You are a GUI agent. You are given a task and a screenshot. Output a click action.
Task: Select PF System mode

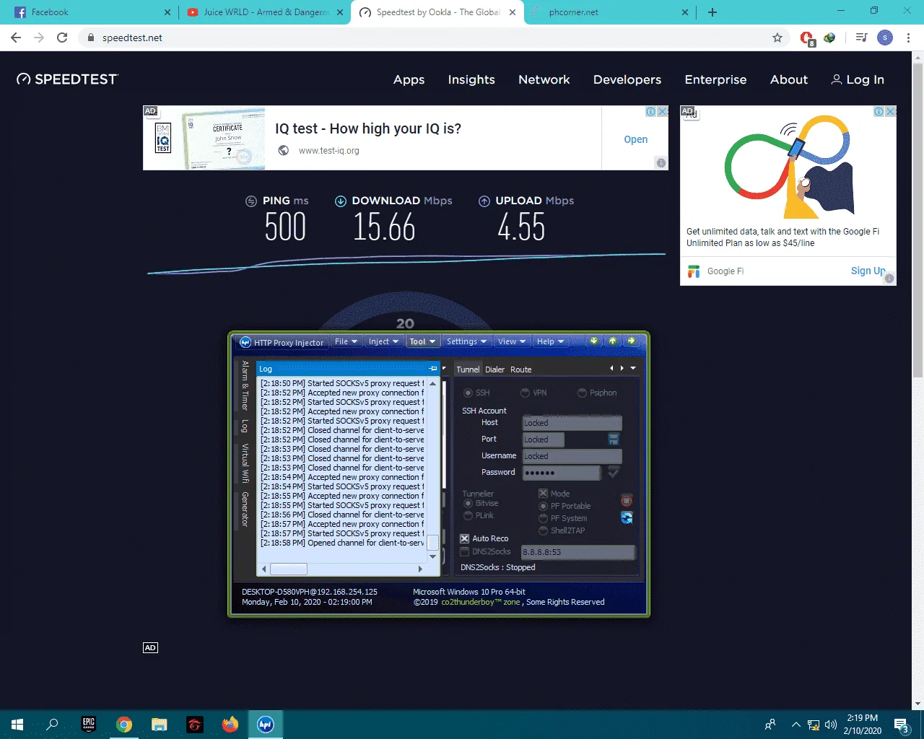click(544, 518)
